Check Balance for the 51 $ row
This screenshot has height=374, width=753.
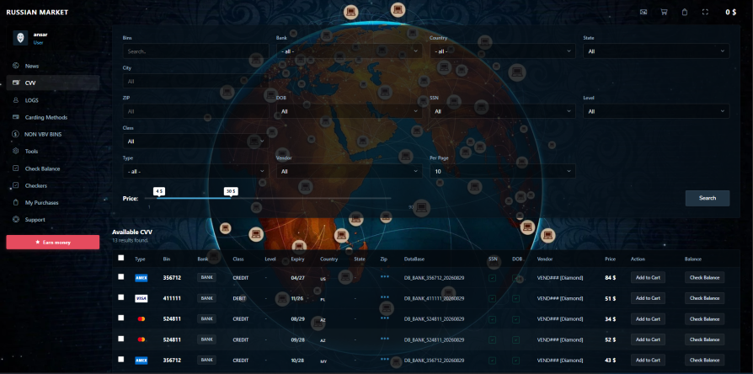[704, 298]
